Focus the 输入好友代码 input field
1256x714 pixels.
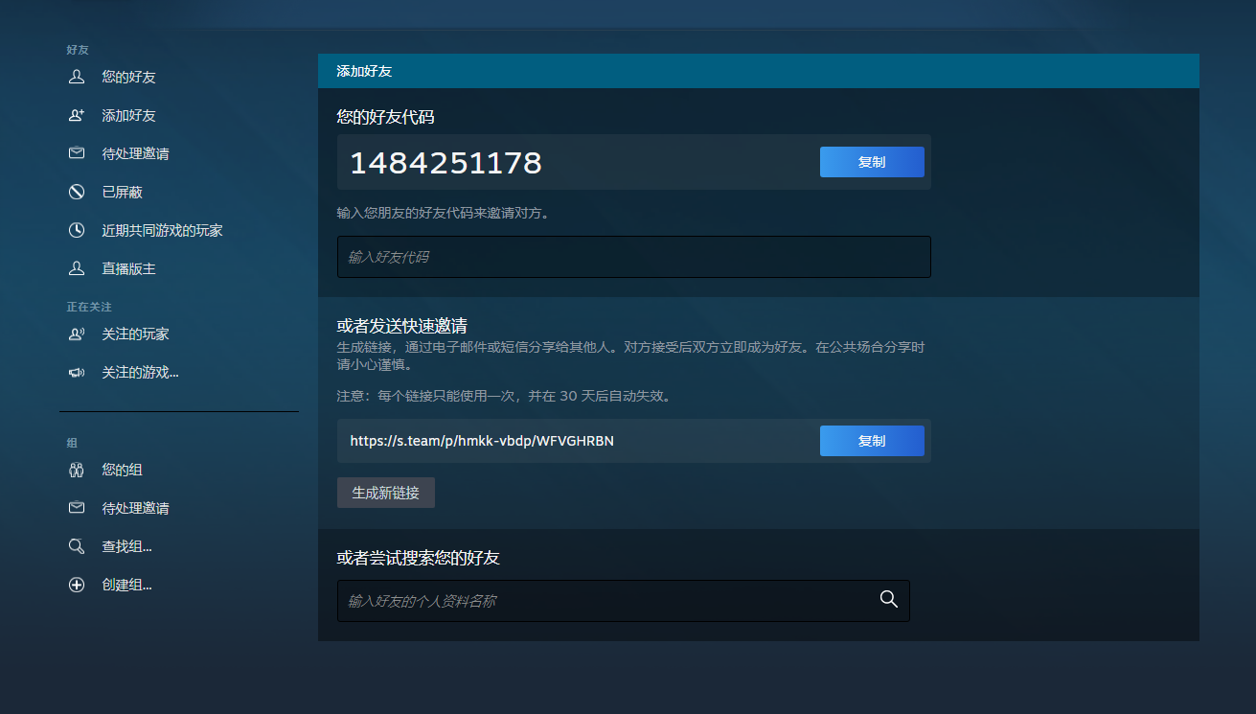coord(634,257)
